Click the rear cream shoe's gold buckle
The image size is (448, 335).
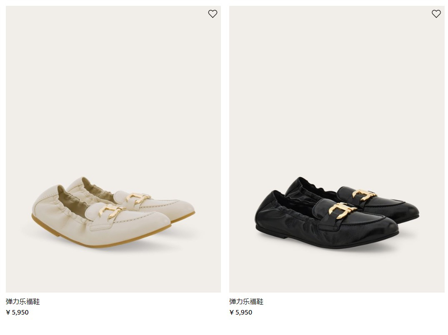pyautogui.click(x=138, y=198)
